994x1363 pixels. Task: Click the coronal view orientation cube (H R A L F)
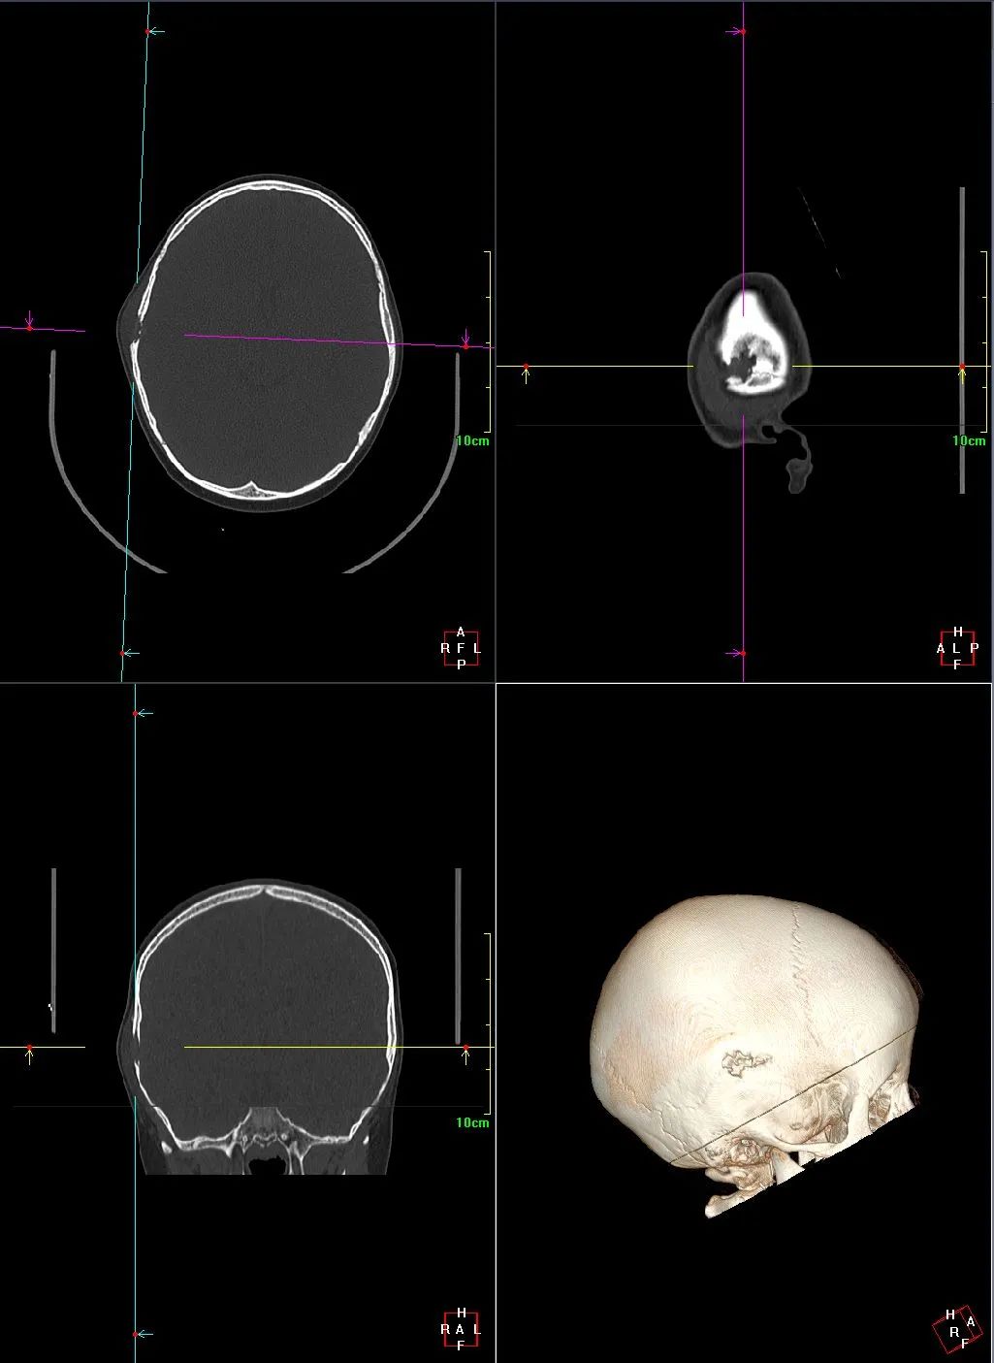(x=461, y=1329)
